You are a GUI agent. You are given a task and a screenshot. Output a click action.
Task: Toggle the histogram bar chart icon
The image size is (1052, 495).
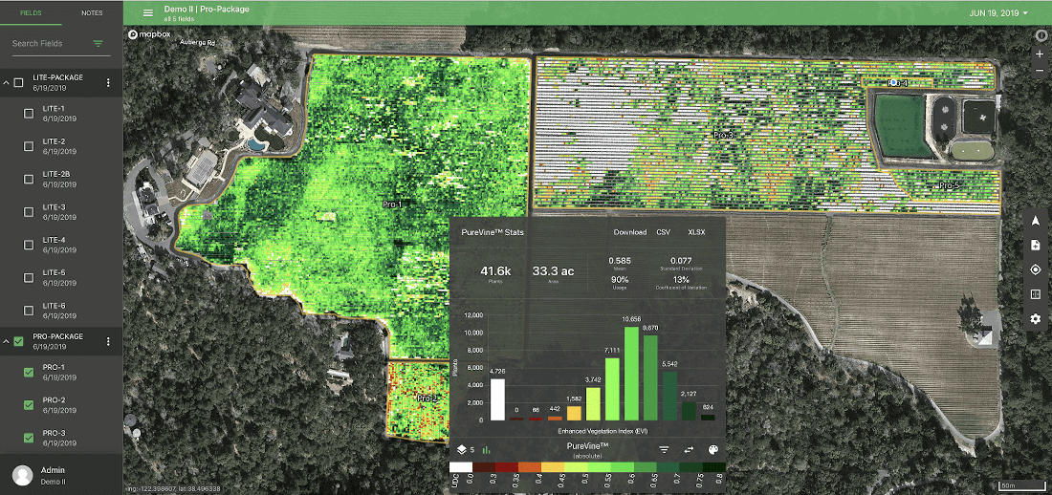[485, 449]
